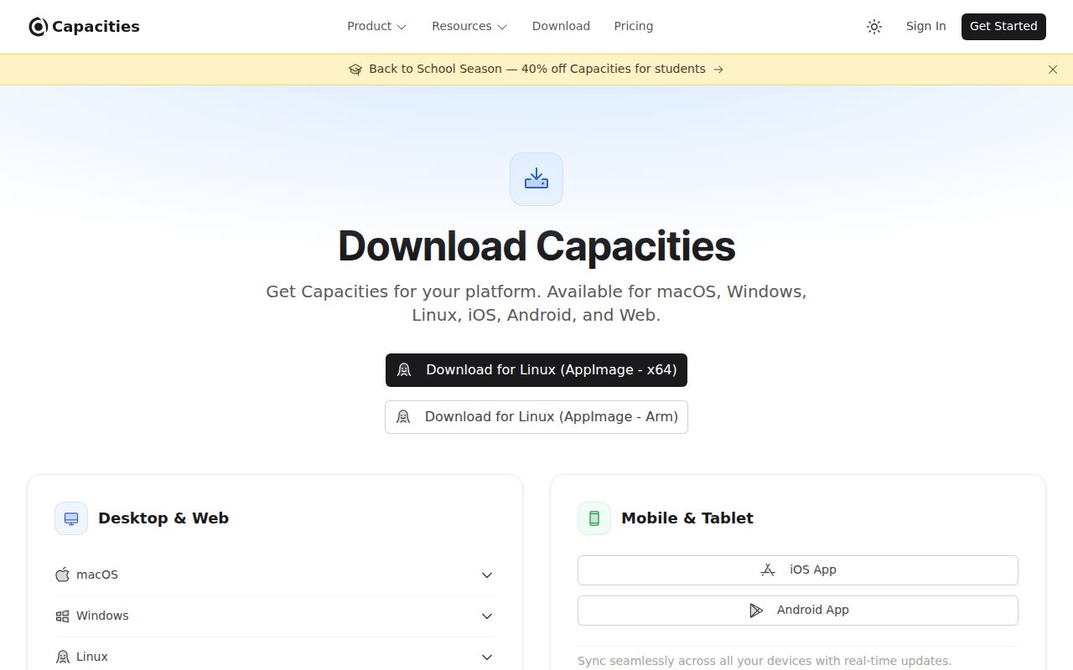Click Play Store icon in Android App button
The image size is (1073, 670).
(756, 611)
